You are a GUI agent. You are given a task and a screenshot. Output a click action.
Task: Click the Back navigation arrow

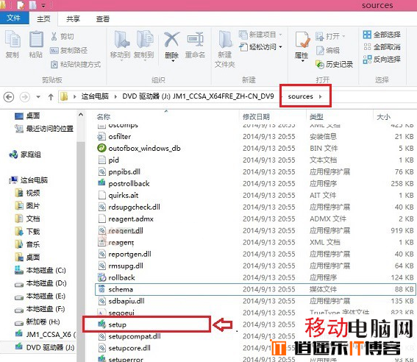9,97
